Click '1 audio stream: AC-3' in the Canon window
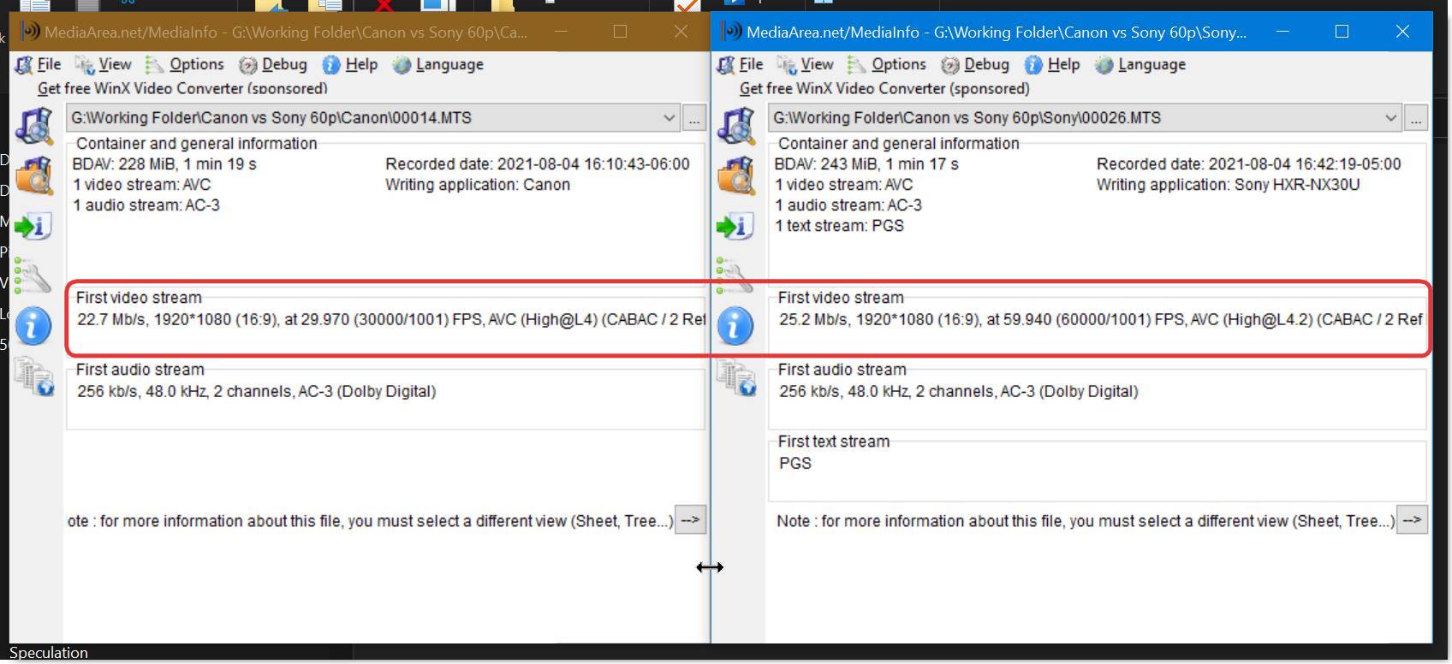This screenshot has width=1452, height=664. click(146, 205)
